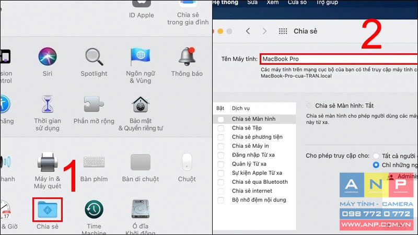Open Thời gian sử dụng (Screen Time)
418x235 pixels.
[48, 104]
